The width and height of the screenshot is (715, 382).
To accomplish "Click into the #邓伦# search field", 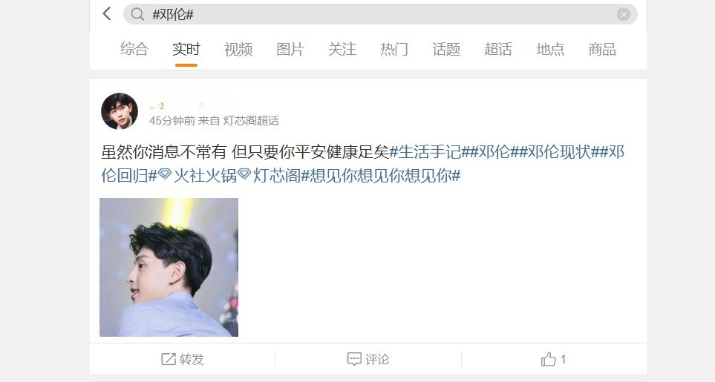I will coord(380,14).
